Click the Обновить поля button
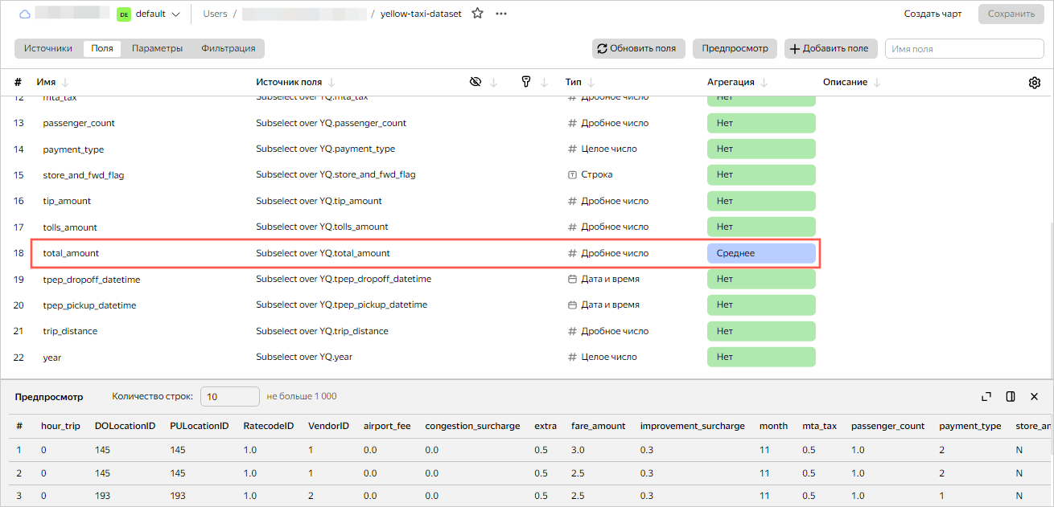The image size is (1054, 507). 639,48
